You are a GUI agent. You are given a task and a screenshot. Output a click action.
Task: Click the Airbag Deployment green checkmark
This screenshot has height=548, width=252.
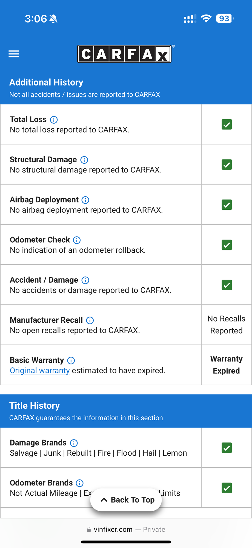pos(227,205)
